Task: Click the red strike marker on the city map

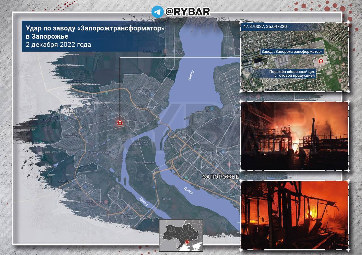Action: pos(120,123)
